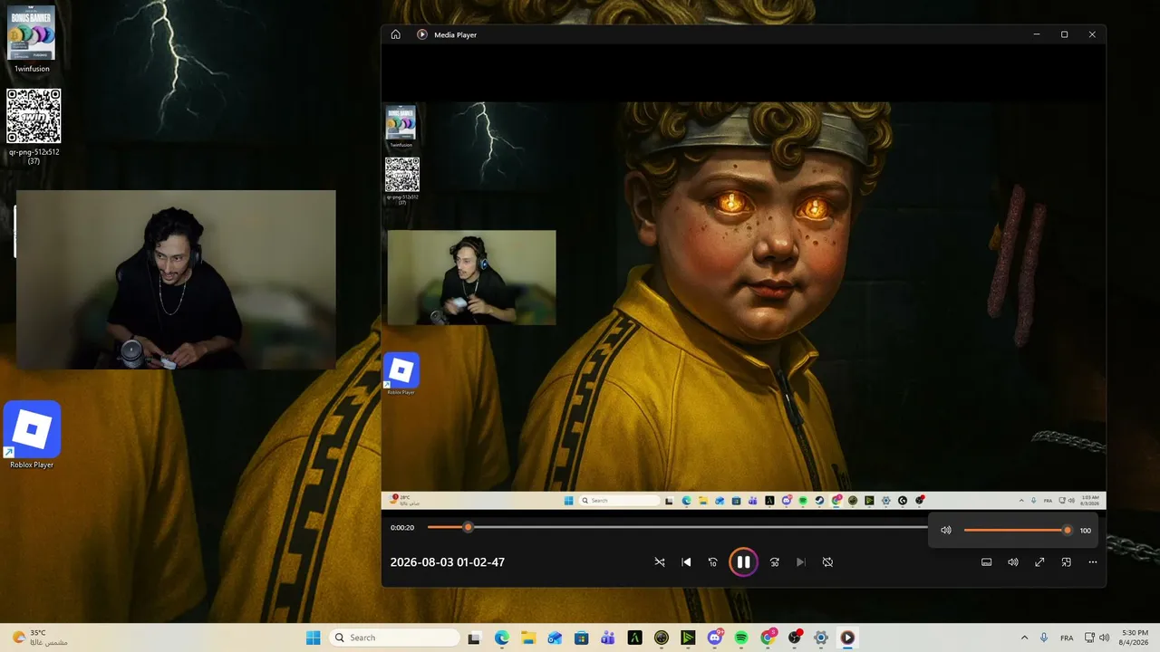
Task: Select the Roblox Player desktop shortcut
Action: pos(32,435)
